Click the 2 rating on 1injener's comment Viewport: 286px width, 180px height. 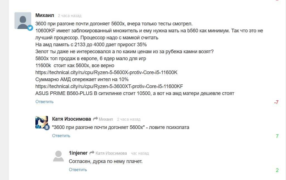point(277,170)
